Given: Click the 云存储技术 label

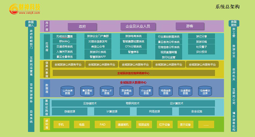Looking at the screenshot, I should tap(90, 103).
